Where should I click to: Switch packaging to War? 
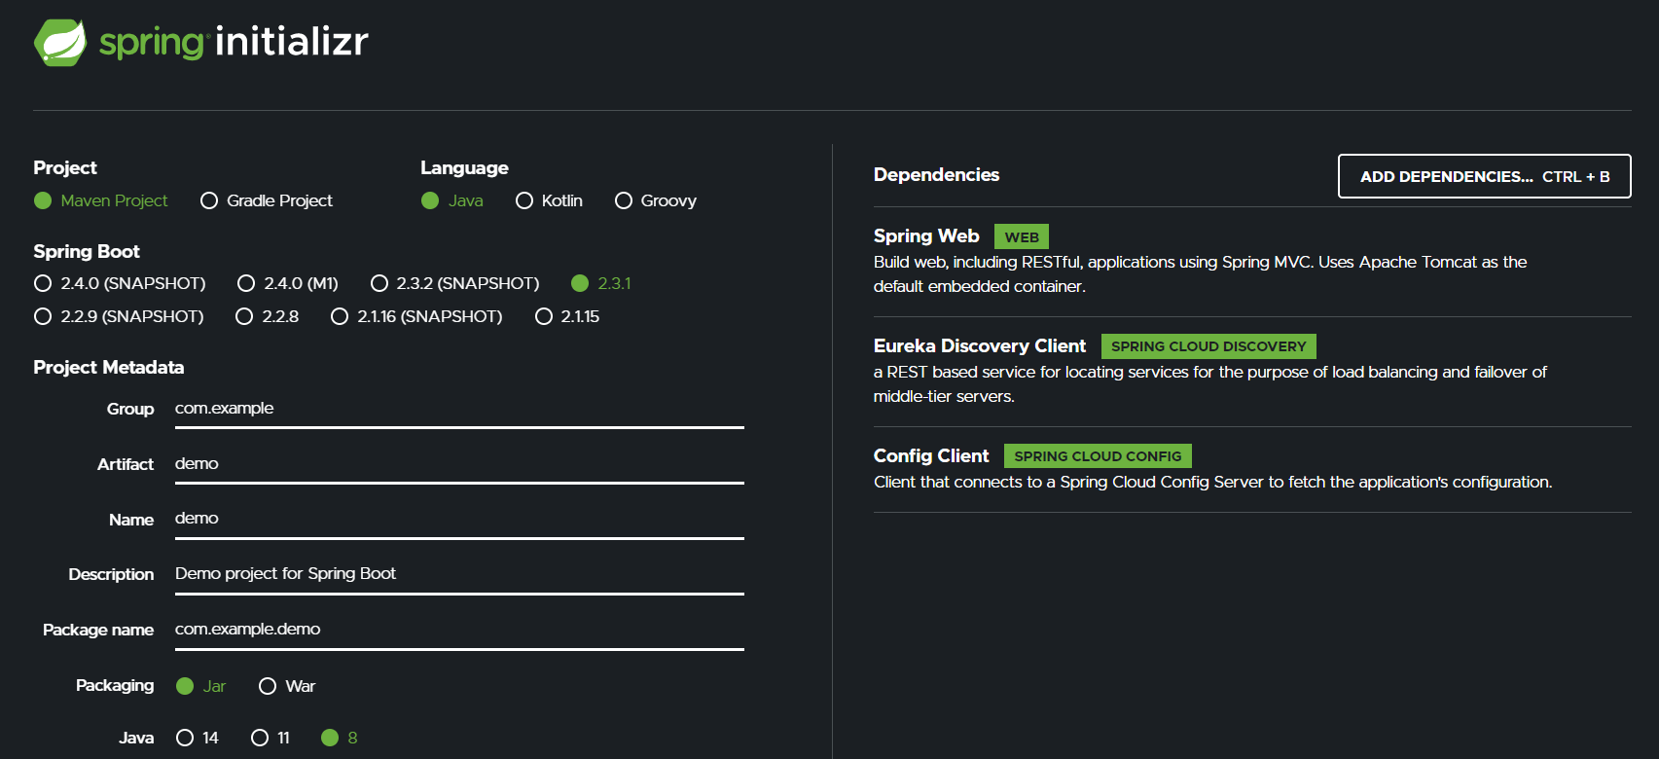point(268,686)
